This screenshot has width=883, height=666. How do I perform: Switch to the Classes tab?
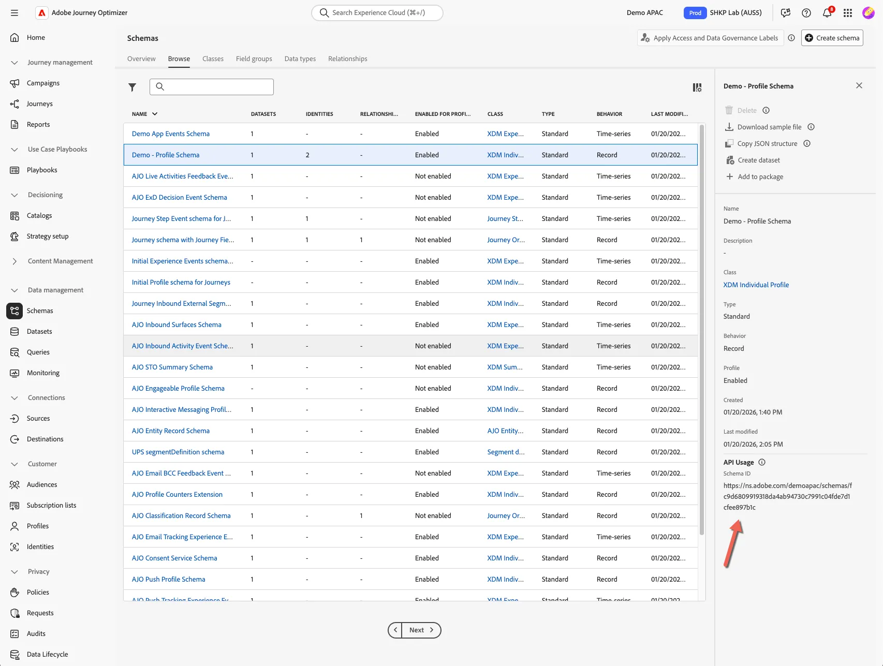pyautogui.click(x=213, y=58)
